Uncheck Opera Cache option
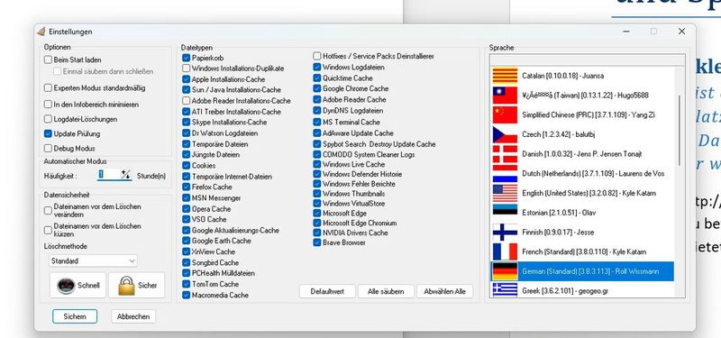The height and width of the screenshot is (338, 721). click(186, 208)
